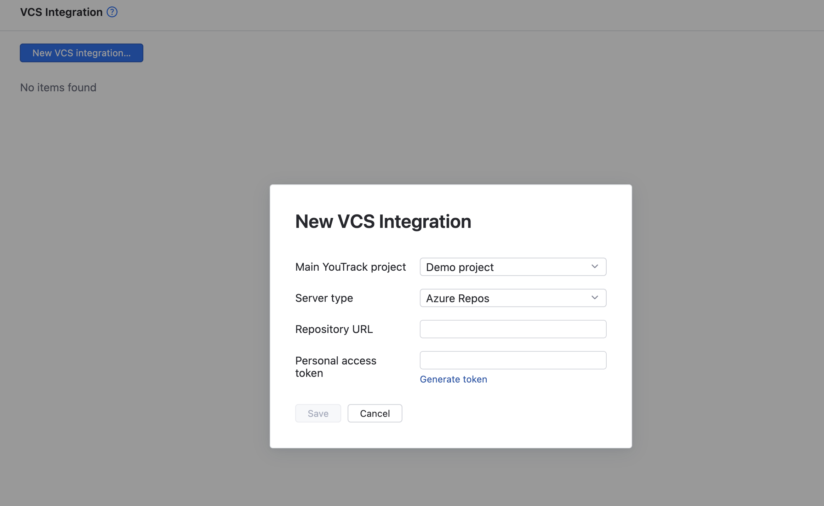This screenshot has width=824, height=506.
Task: Click into the Personal access token field
Action: [513, 360]
